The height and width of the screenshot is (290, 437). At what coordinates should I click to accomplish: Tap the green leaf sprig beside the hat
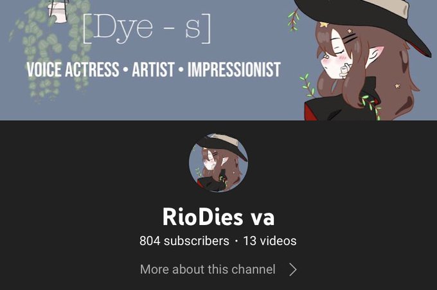tap(294, 20)
